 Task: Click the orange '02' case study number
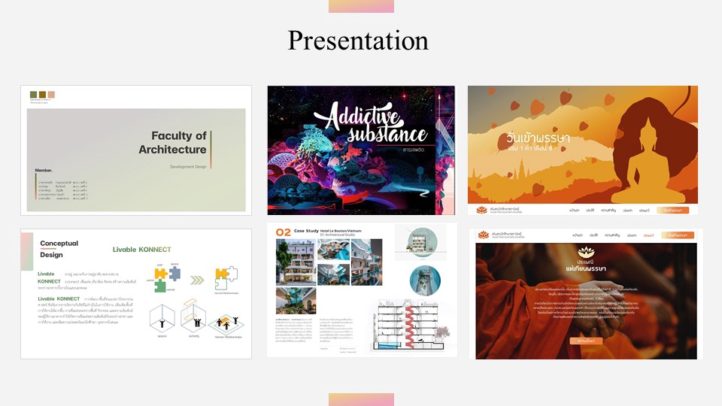[284, 232]
